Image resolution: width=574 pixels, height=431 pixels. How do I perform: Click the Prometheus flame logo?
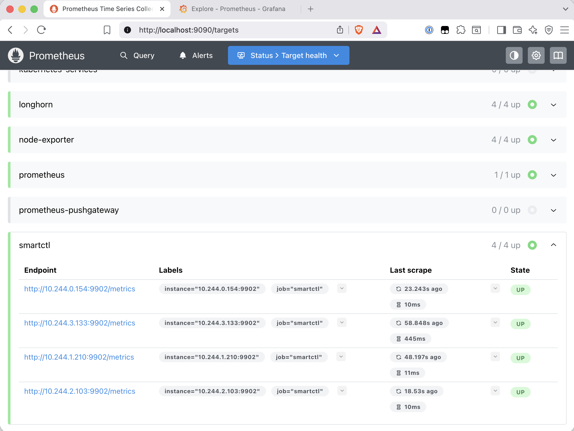pyautogui.click(x=16, y=55)
